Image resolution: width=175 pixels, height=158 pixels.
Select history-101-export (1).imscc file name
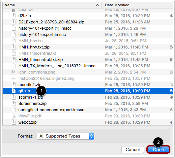point(45,28)
